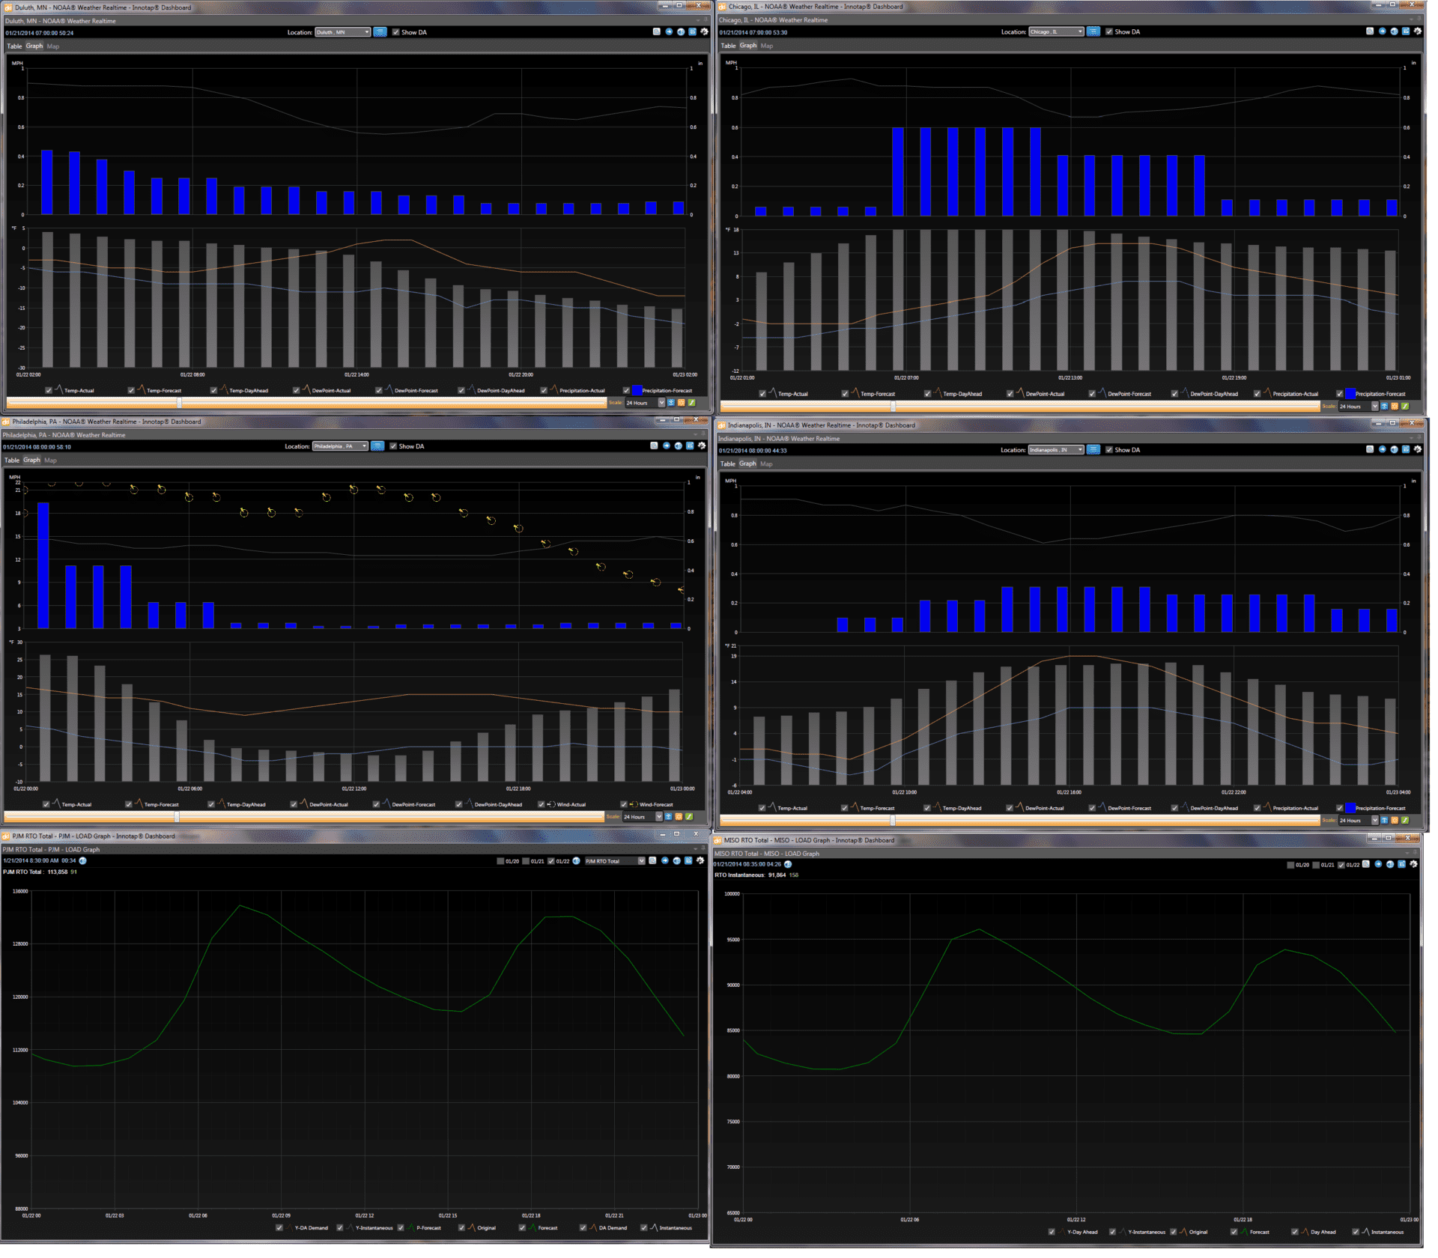
Task: Open the Indianapolis, IN location dropdown
Action: coord(1057,450)
